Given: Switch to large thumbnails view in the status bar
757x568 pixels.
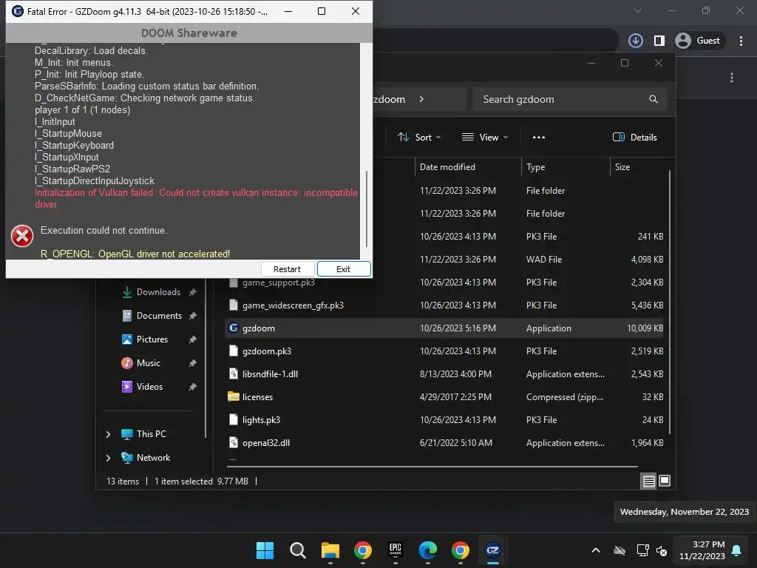Looking at the screenshot, I should pos(665,481).
